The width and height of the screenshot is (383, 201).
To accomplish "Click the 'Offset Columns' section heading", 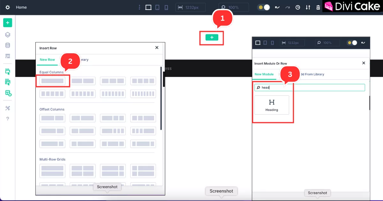I will [52, 109].
